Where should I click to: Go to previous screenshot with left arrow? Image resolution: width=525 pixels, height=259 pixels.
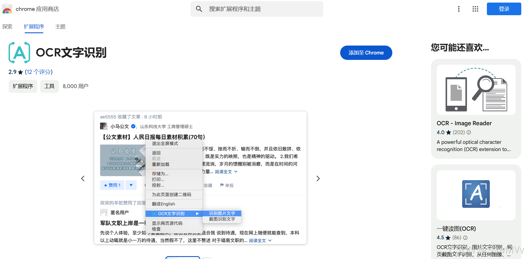tap(83, 178)
